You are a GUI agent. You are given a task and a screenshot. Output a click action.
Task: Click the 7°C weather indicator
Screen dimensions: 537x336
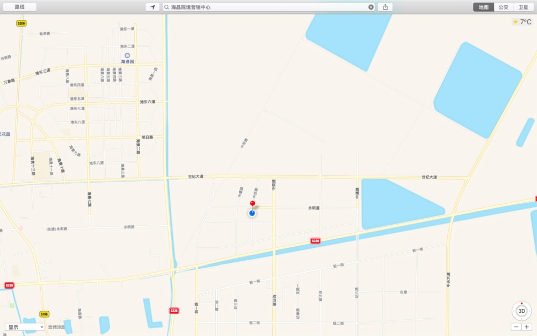pyautogui.click(x=522, y=22)
